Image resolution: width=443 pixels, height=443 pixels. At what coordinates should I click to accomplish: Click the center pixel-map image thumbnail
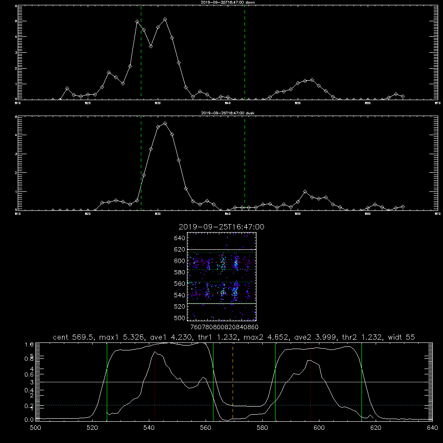[222, 276]
